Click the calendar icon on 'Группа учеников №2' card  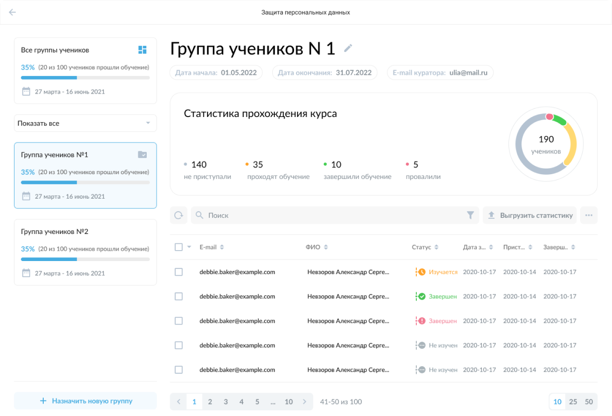(x=25, y=272)
